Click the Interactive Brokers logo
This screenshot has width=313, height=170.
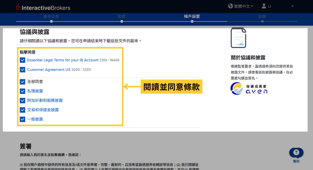coord(43,7)
